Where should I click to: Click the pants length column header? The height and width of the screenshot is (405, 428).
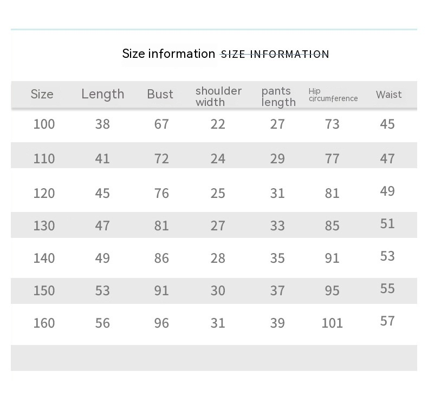tap(278, 96)
